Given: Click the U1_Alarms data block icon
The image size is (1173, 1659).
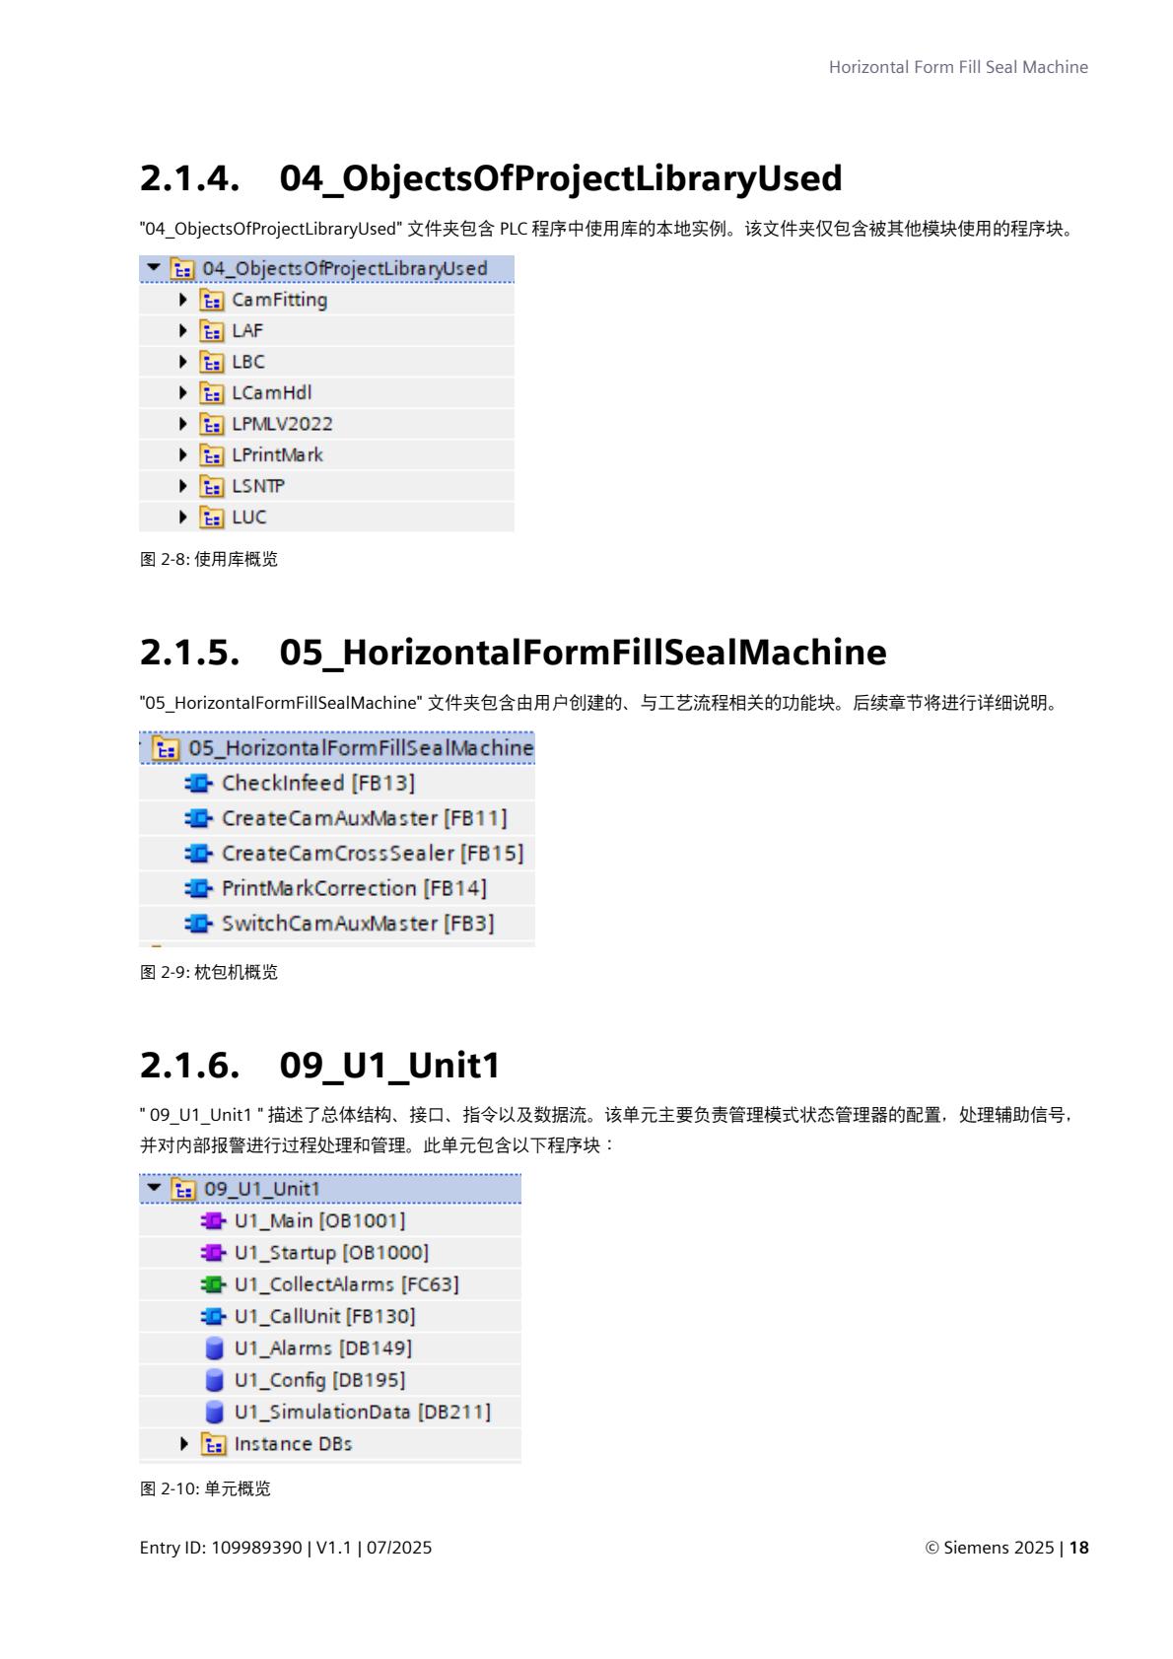Looking at the screenshot, I should point(214,1348).
